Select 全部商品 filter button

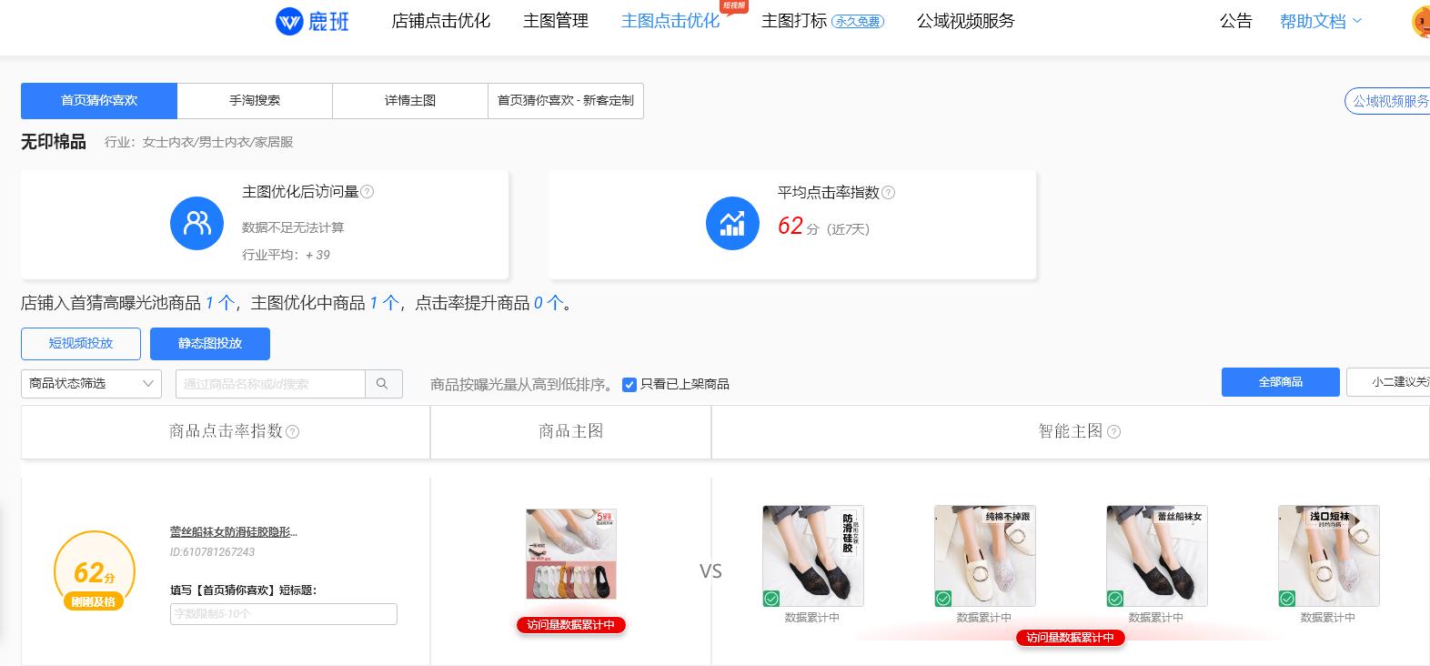(1281, 382)
